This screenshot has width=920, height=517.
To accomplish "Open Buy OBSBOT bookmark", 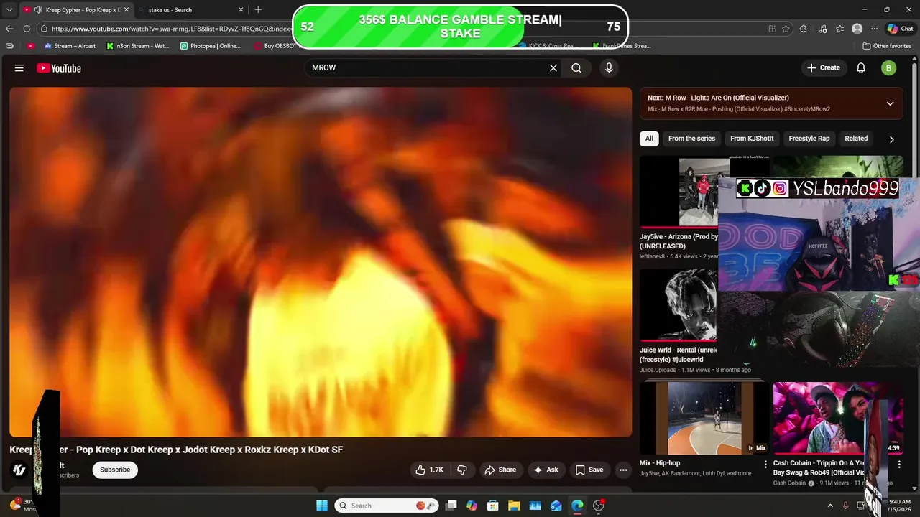I will coord(276,46).
